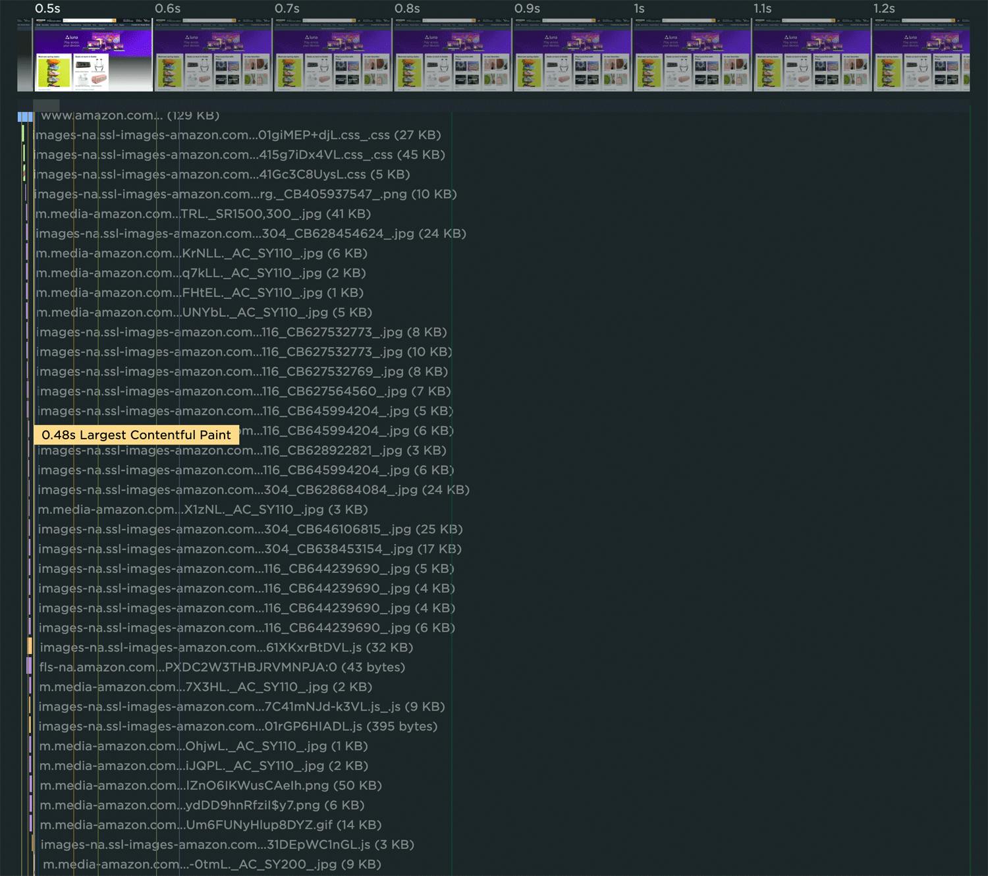Click the 0.5s filmstrip thumbnail
The image size is (988, 876).
tap(93, 55)
